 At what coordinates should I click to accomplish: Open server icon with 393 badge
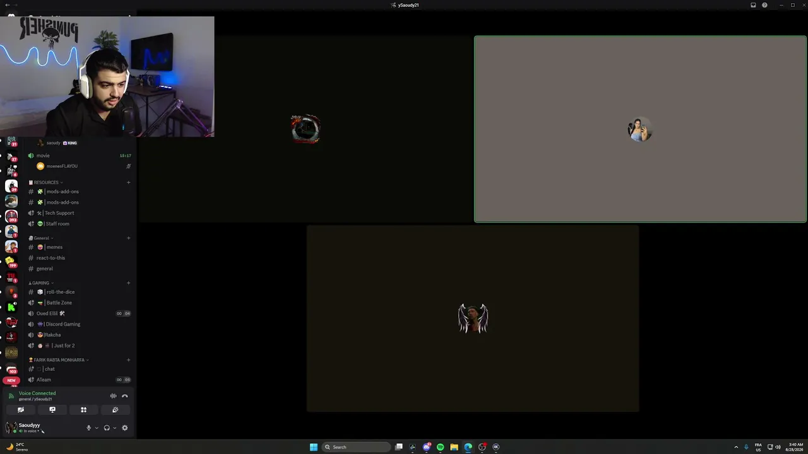coord(11,216)
